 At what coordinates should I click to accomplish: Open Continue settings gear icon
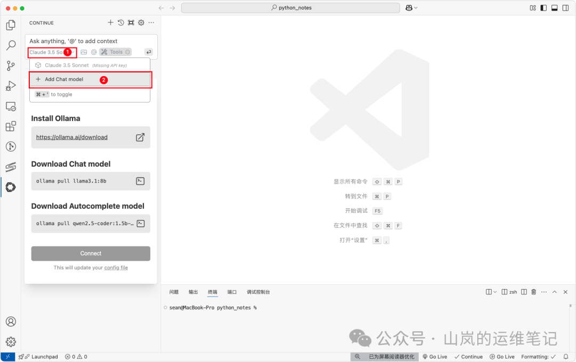[141, 23]
